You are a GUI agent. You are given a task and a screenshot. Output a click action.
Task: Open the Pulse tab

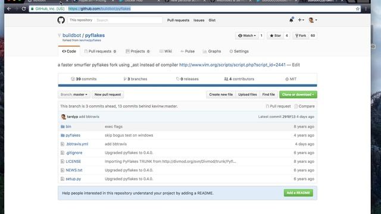tap(188, 52)
